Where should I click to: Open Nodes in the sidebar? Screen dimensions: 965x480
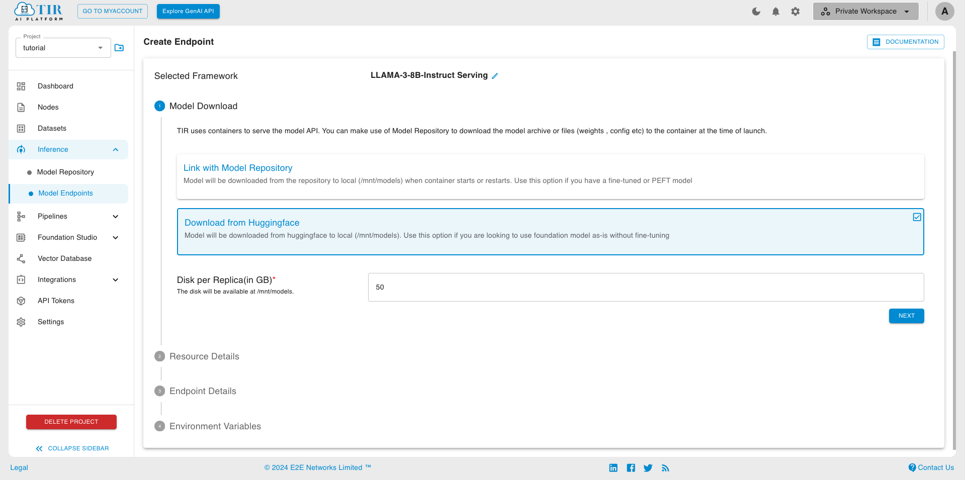tap(48, 108)
